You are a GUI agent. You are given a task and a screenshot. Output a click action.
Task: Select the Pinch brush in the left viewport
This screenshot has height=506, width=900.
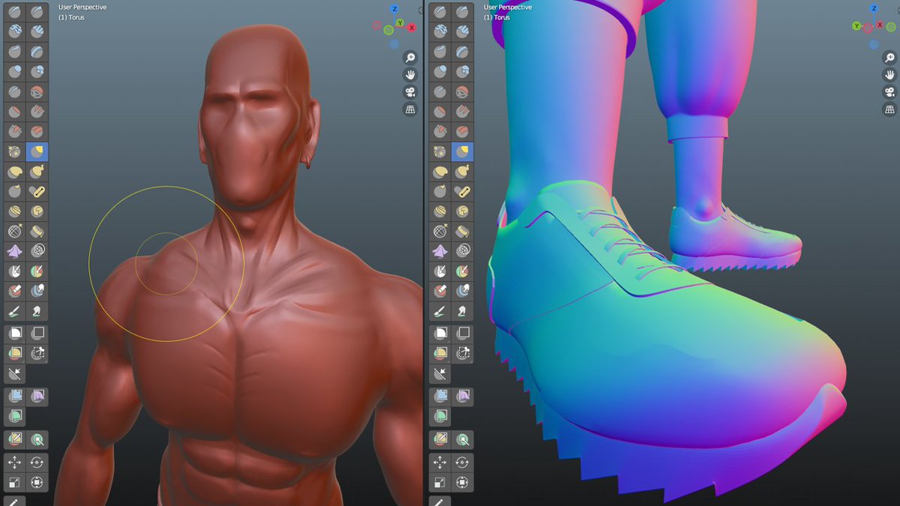coord(14,152)
